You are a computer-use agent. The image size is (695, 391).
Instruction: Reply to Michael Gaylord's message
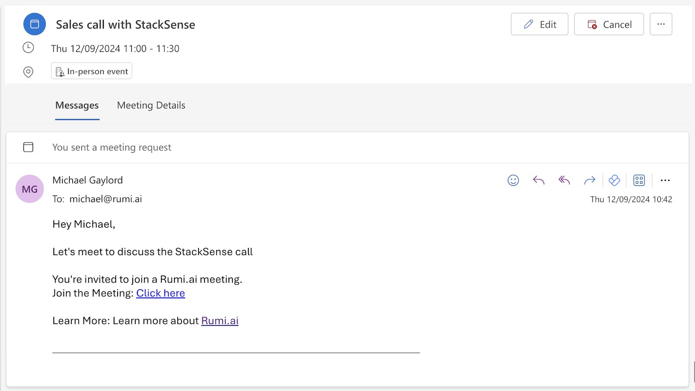tap(539, 180)
